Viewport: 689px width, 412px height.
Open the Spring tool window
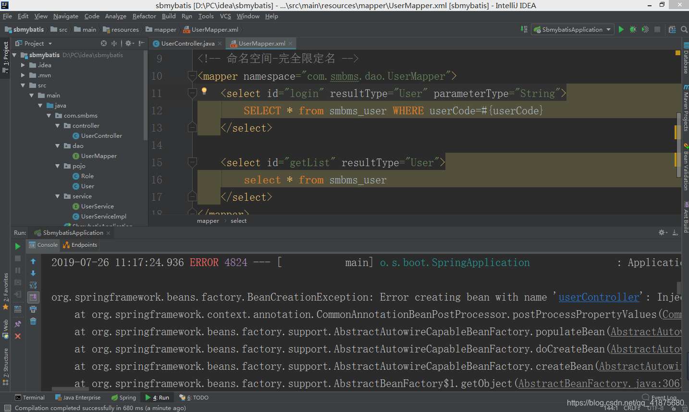(123, 397)
